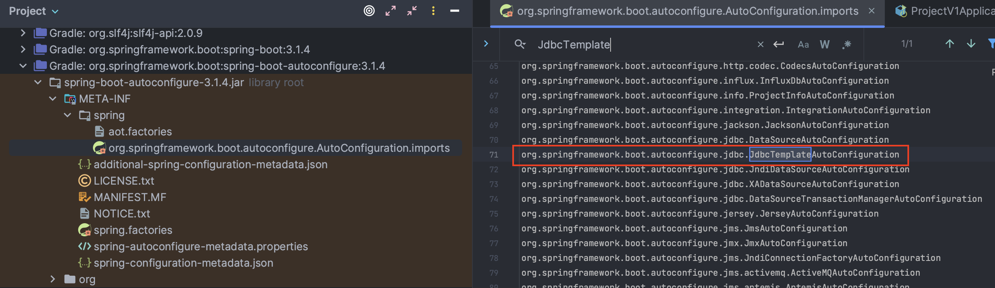This screenshot has width=995, height=288.
Task: Click the search history magnifier icon
Action: pos(520,44)
